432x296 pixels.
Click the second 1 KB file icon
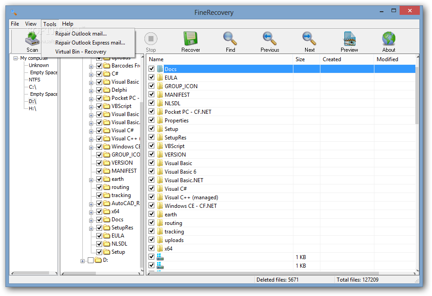[x=160, y=265]
